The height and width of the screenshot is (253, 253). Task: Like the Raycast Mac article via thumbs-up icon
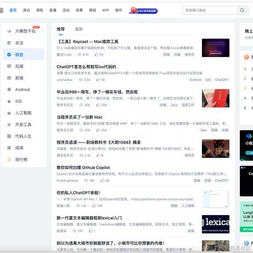point(96,54)
